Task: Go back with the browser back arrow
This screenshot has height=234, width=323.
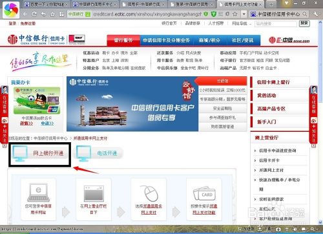Action: (25, 14)
